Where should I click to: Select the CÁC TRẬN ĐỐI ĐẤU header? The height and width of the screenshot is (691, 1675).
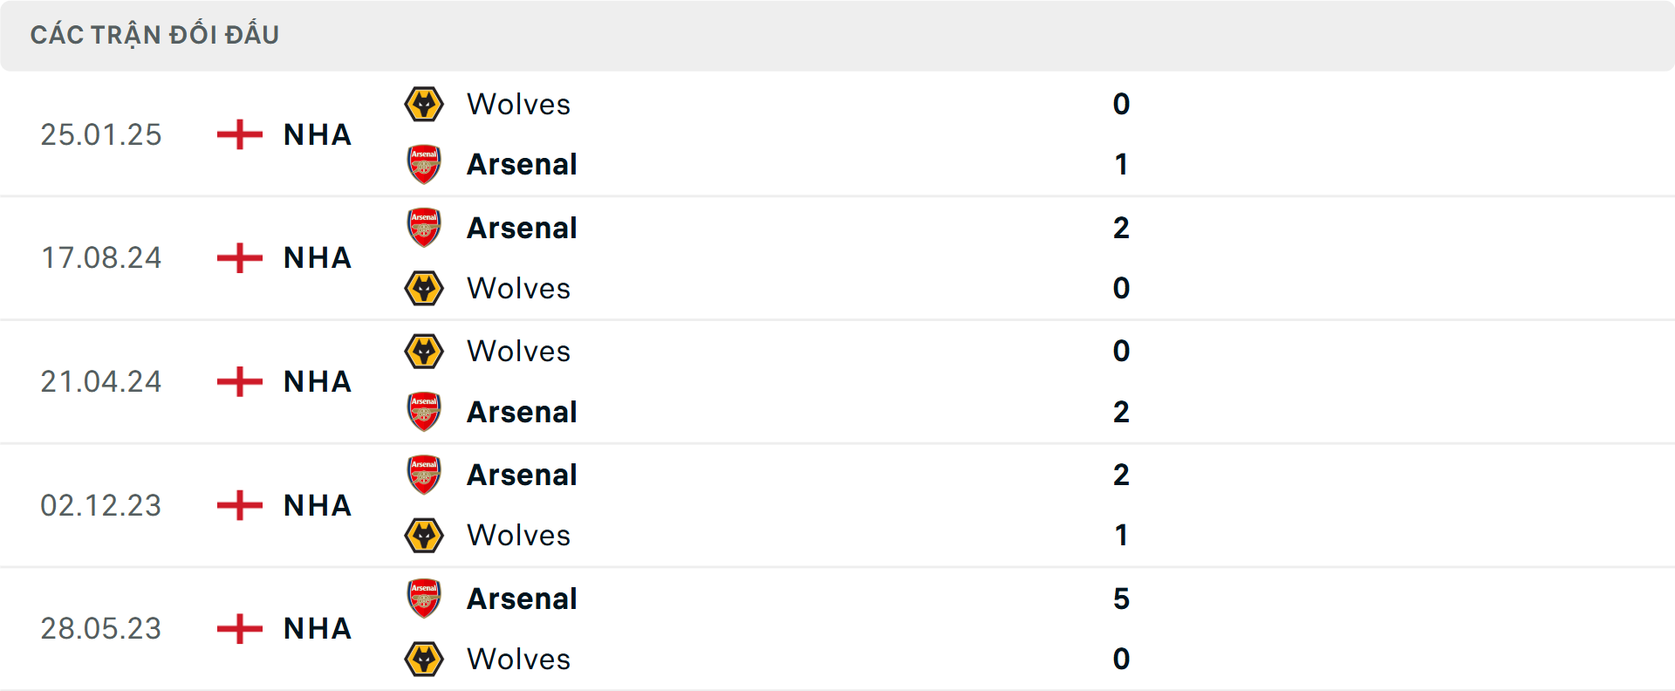[x=155, y=34]
